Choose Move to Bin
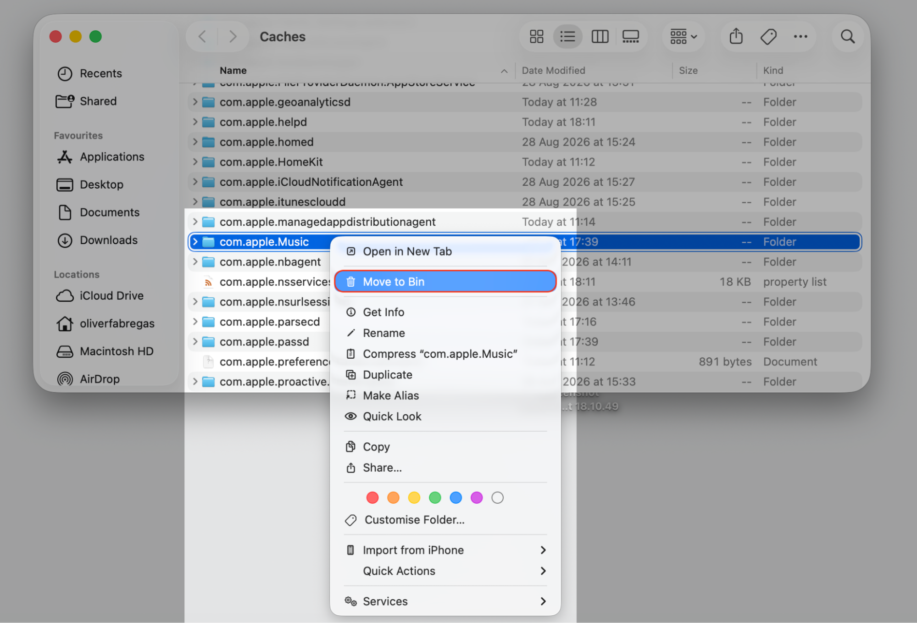Screen dimensions: 917x623 [x=445, y=282]
